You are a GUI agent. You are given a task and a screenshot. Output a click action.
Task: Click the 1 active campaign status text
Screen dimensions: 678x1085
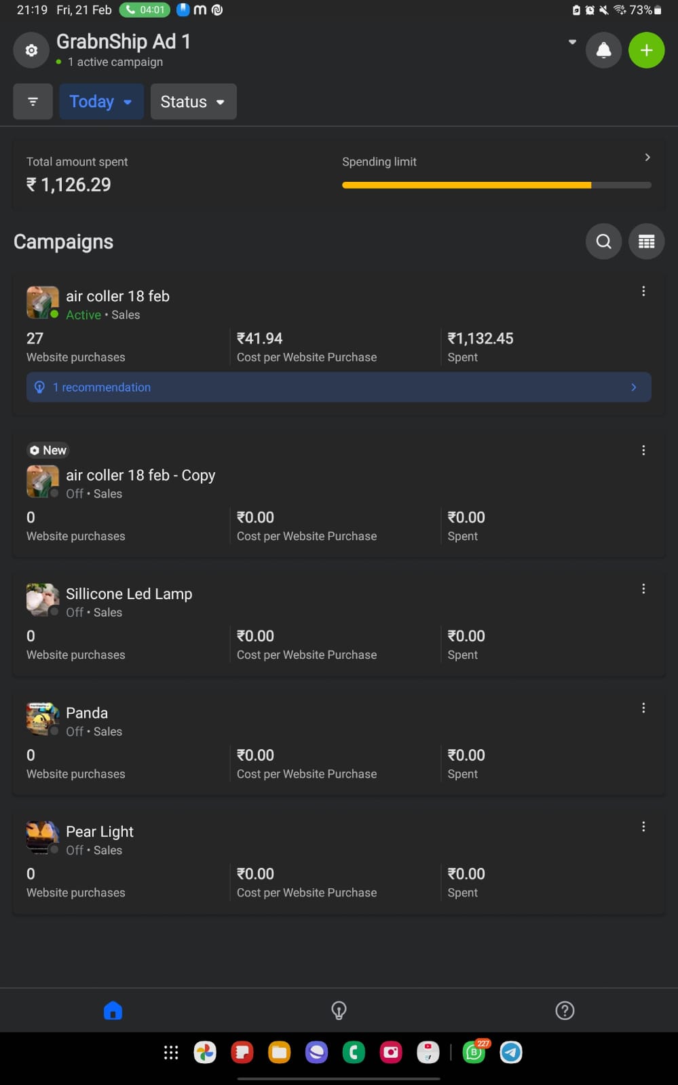(x=115, y=62)
